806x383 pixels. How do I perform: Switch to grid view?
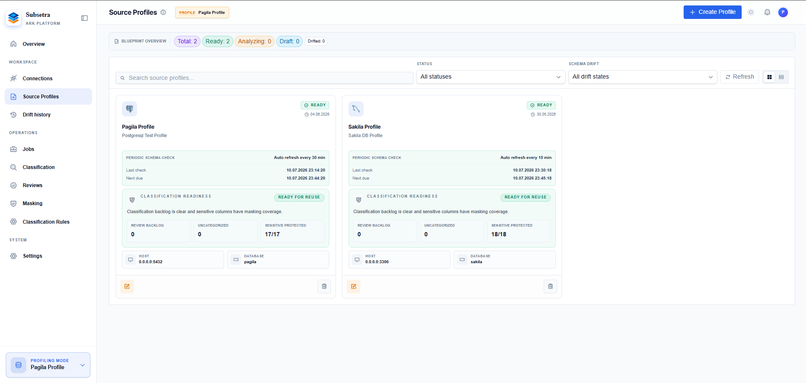[x=769, y=77]
